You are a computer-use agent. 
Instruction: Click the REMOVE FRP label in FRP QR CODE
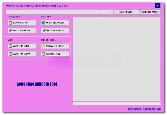point(53,54)
